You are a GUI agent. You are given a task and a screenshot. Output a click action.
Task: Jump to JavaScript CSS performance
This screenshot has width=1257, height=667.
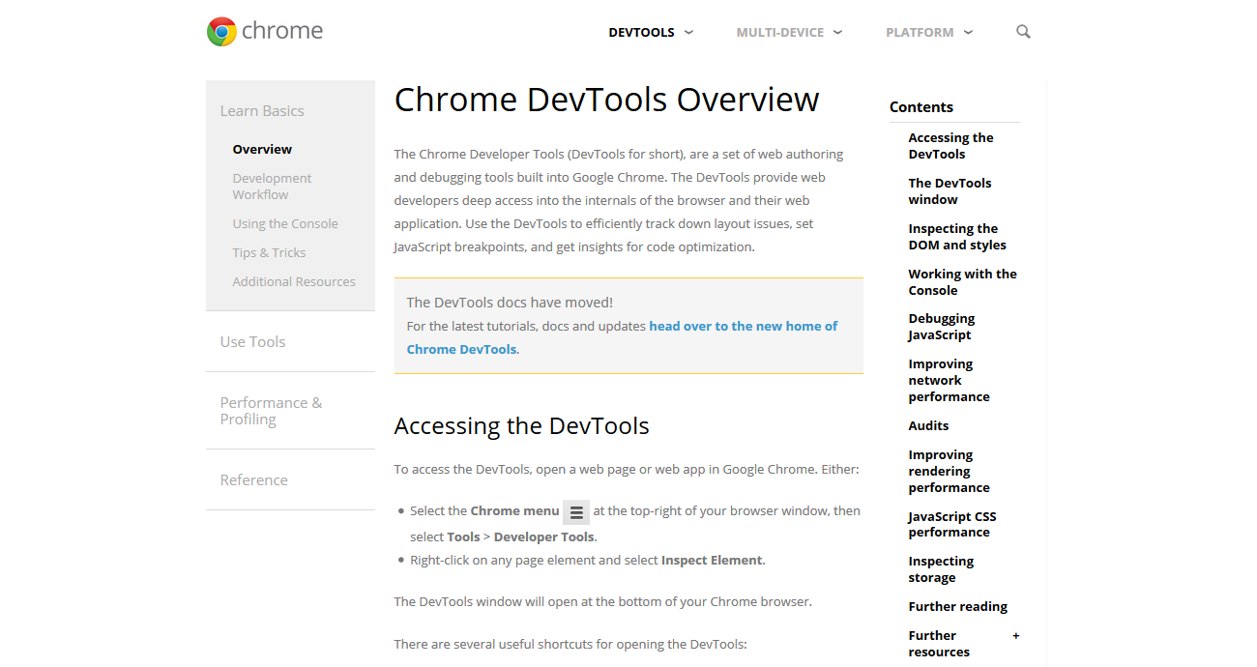[951, 524]
